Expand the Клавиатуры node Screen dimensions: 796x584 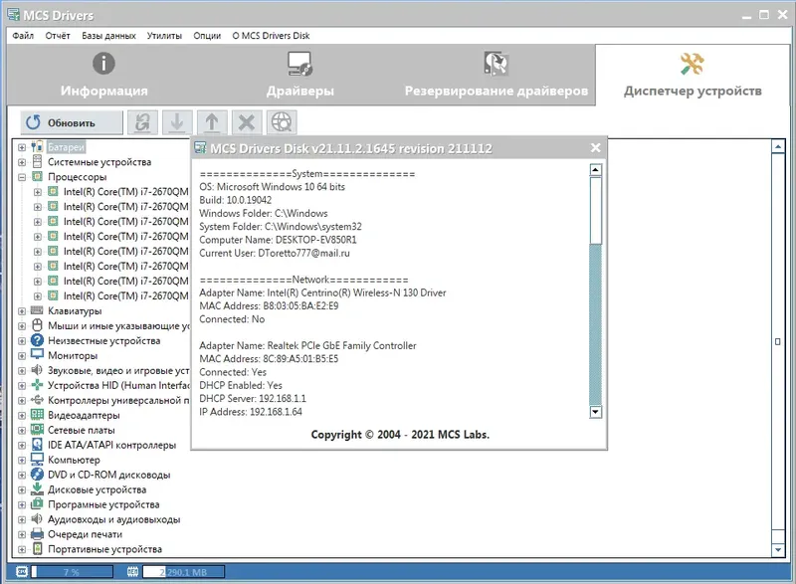[22, 311]
